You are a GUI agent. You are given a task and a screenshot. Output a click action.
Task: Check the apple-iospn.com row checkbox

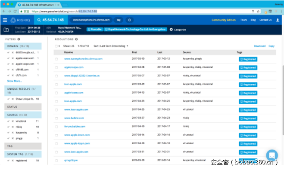pos(56,67)
